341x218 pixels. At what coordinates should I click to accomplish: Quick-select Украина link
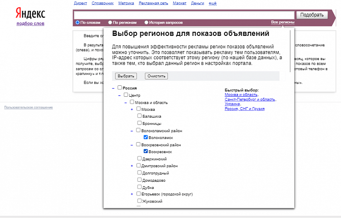(232, 104)
